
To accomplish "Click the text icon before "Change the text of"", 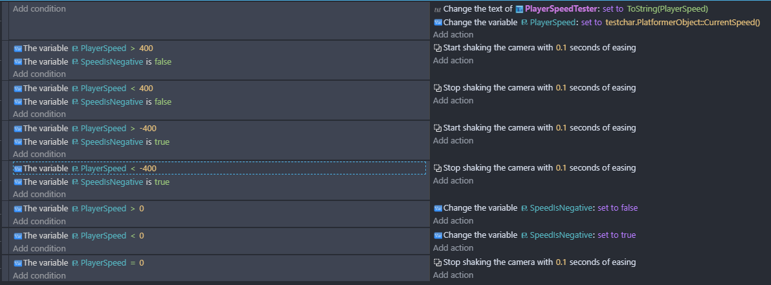I will (x=438, y=9).
